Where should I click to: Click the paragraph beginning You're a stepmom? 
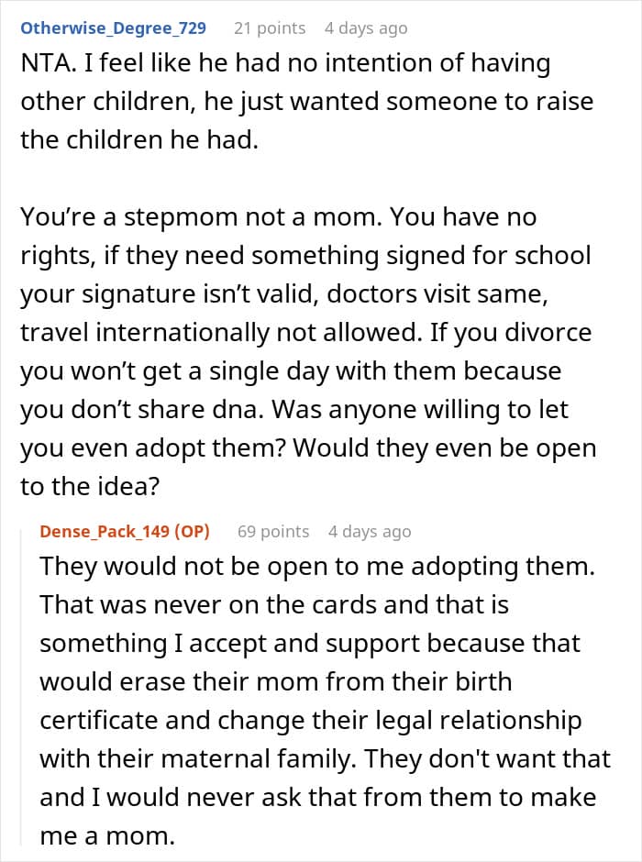pyautogui.click(x=308, y=352)
